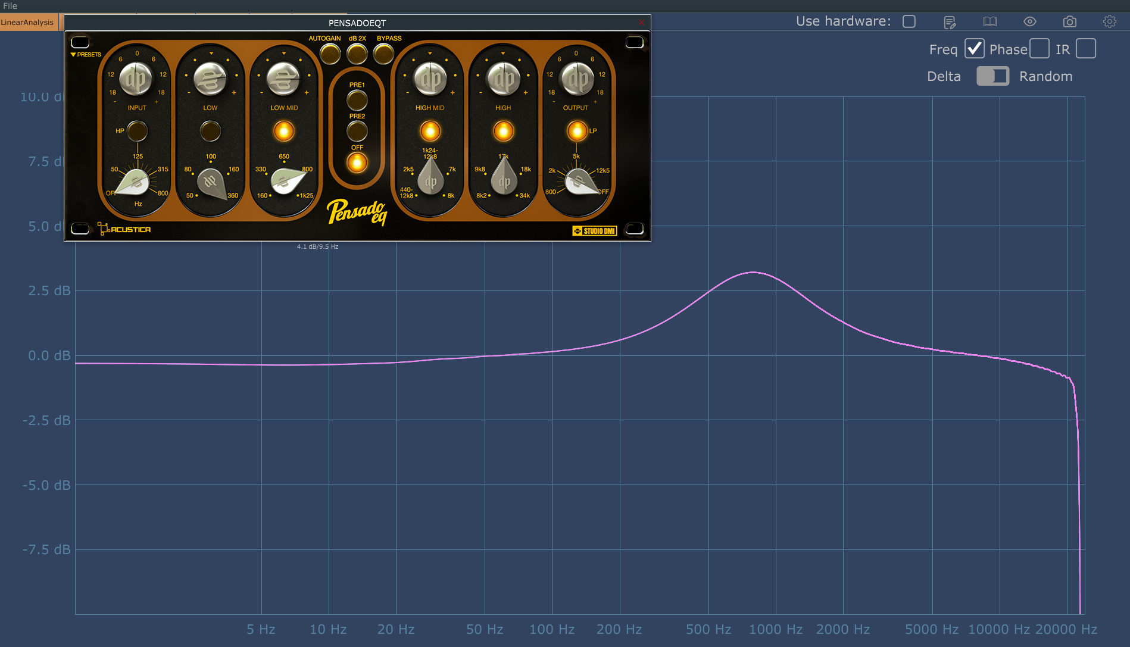Click the LOW band gain knob

[x=211, y=80]
